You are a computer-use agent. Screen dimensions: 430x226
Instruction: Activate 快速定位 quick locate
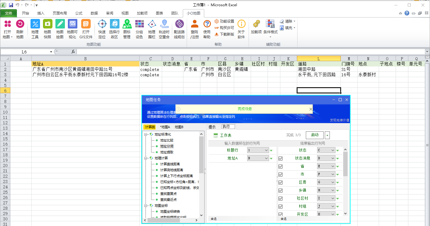click(102, 29)
